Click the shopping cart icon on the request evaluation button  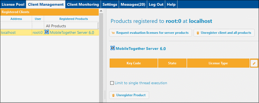pyautogui.click(x=113, y=33)
